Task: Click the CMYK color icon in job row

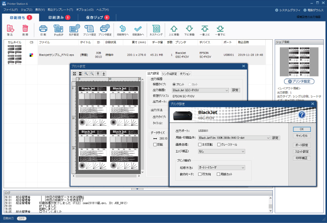Action: pos(31,55)
